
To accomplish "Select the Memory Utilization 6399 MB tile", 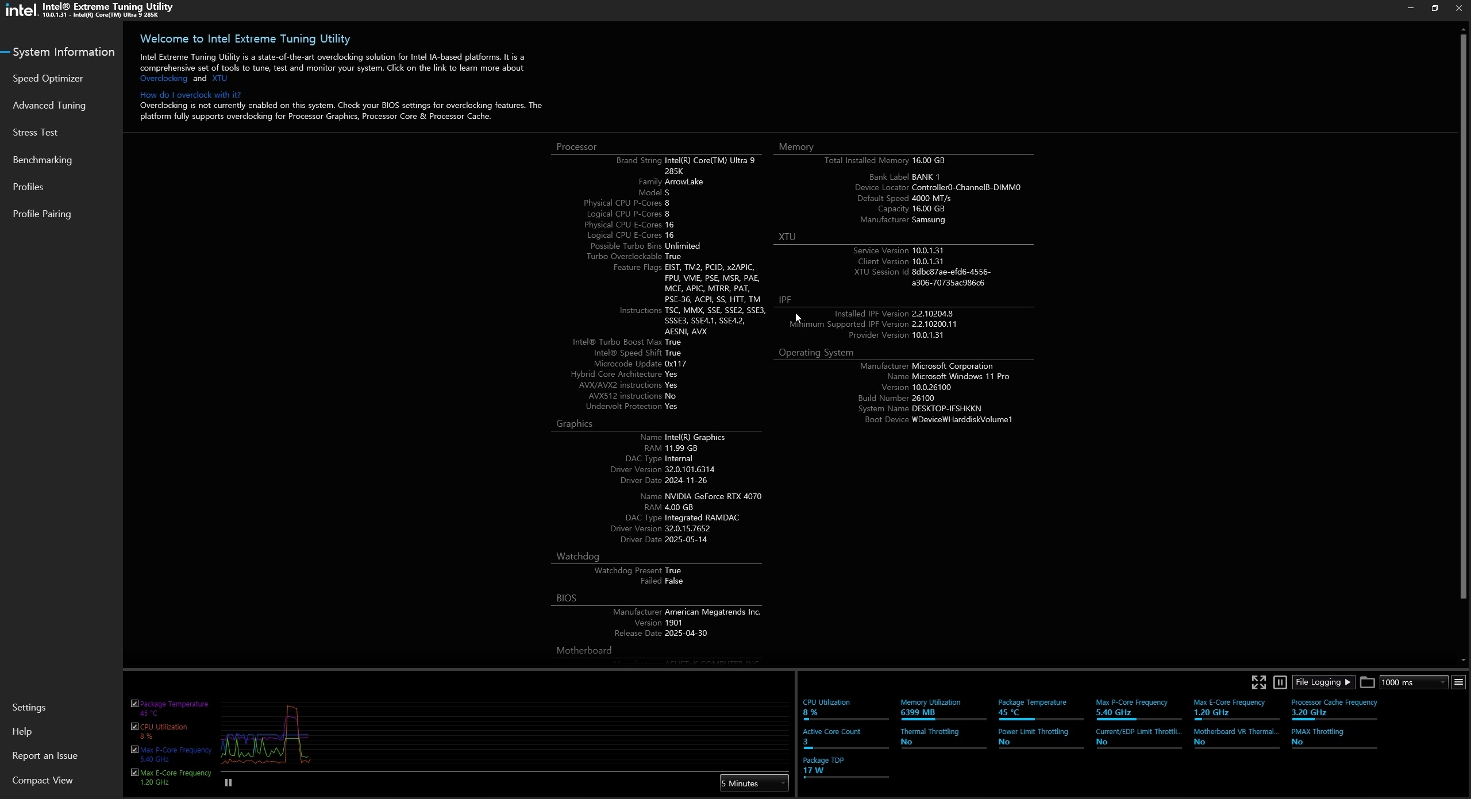I will click(944, 710).
